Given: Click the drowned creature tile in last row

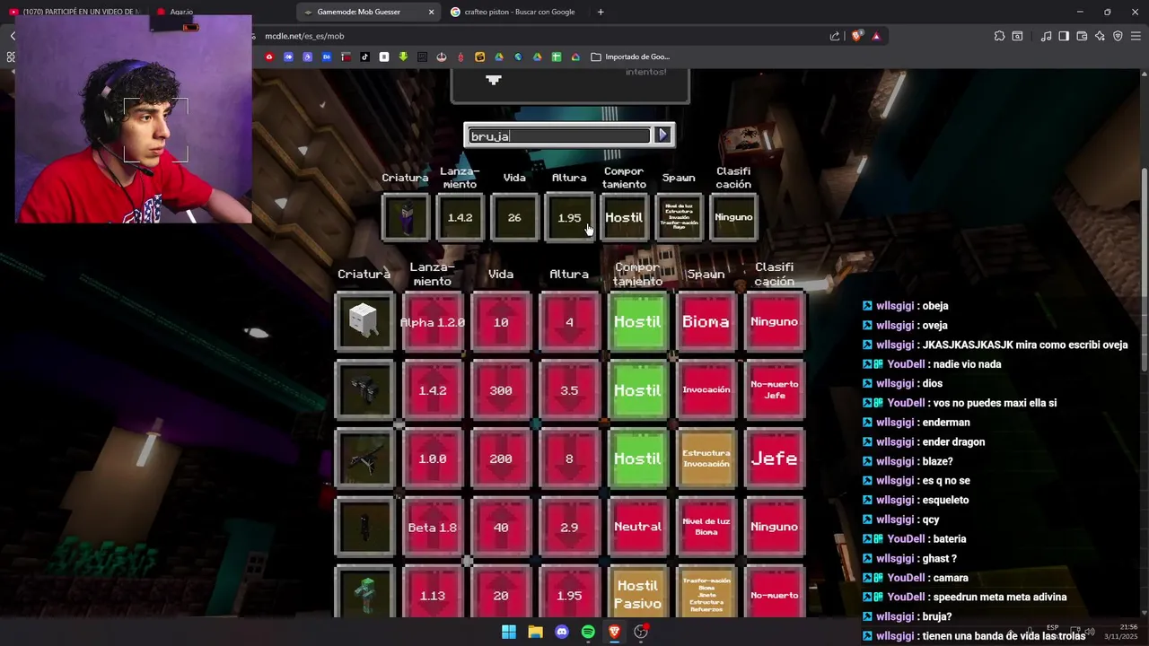Looking at the screenshot, I should click(364, 592).
